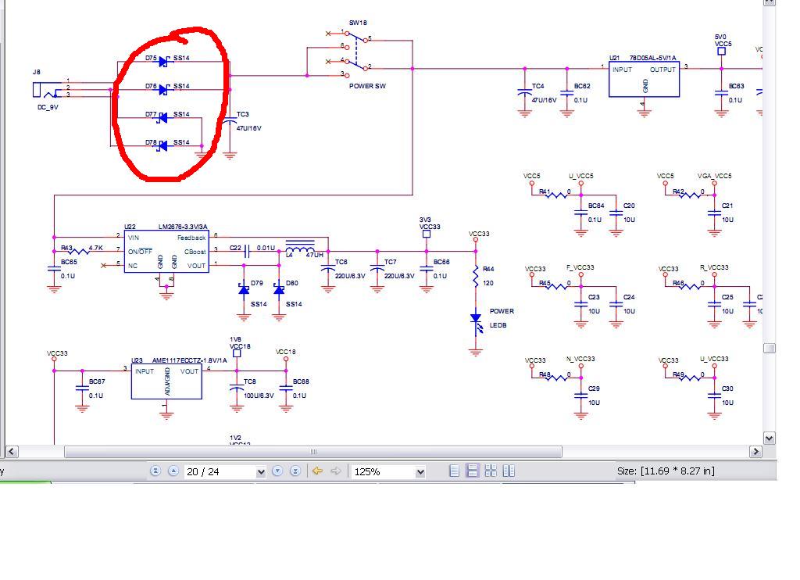Viewport: 800px width, 580px height.
Task: Go to the next page
Action: click(x=277, y=471)
